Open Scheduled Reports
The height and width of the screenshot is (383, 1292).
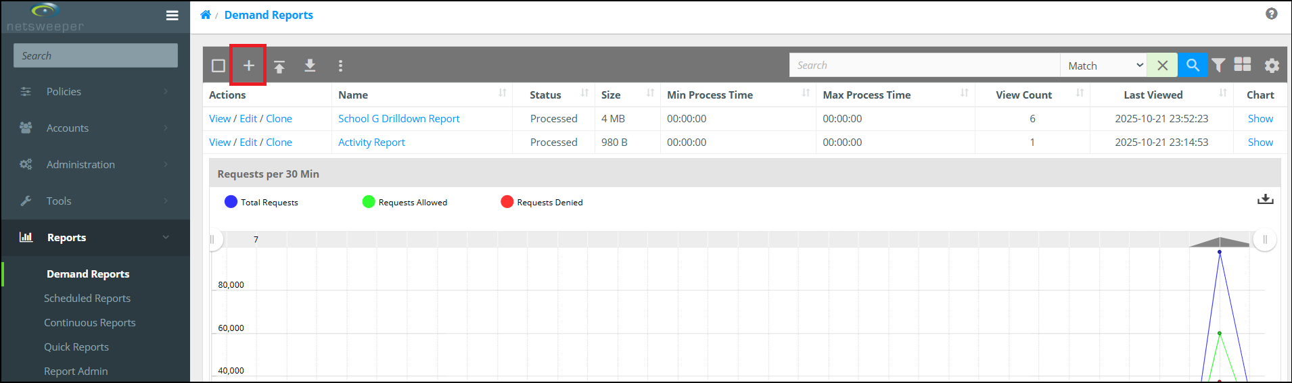coord(87,298)
